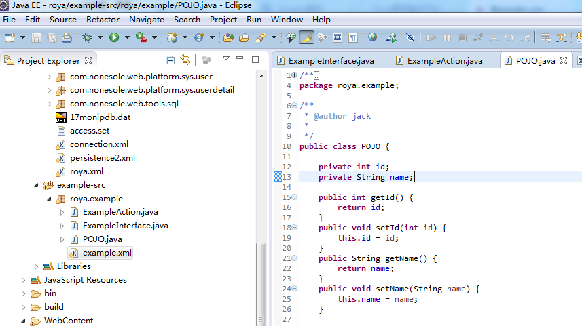Click the debug Suspend pause icon
The width and height of the screenshot is (582, 326).
(x=448, y=37)
